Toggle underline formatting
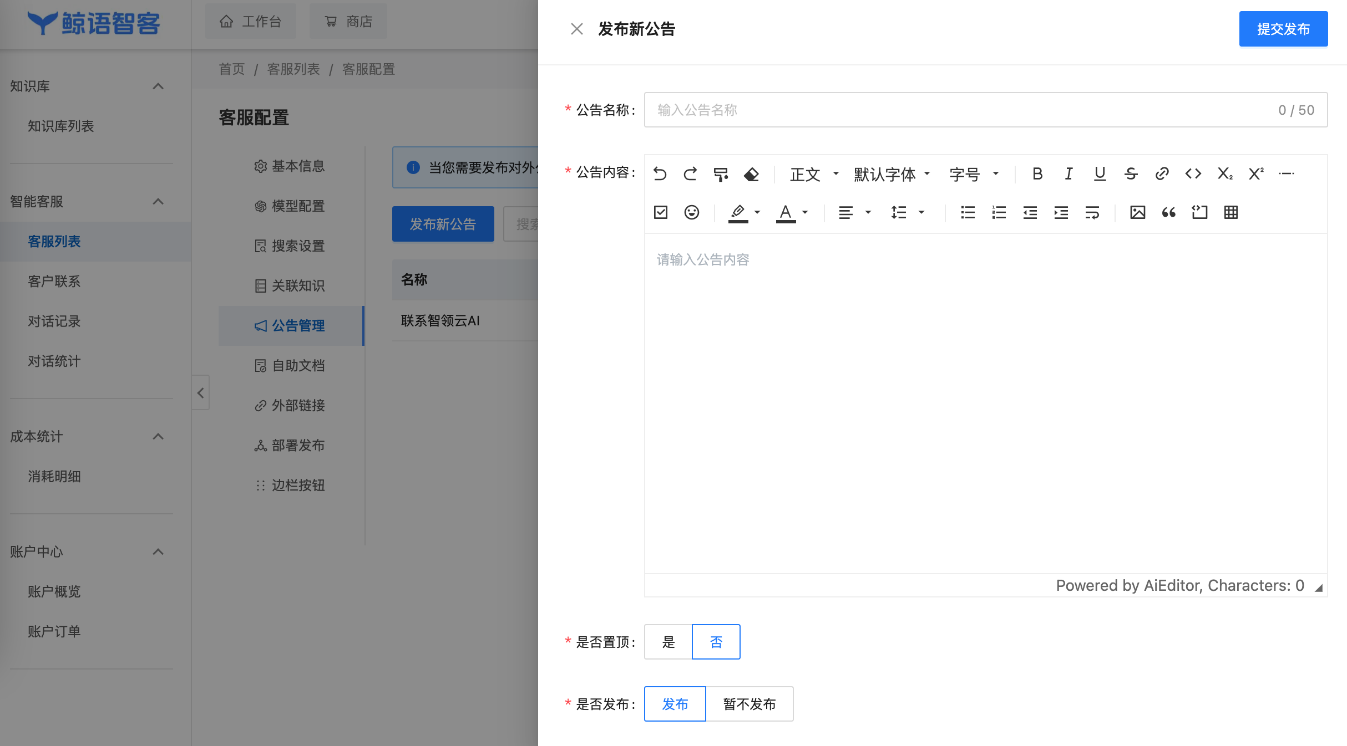The image size is (1347, 746). 1100,174
